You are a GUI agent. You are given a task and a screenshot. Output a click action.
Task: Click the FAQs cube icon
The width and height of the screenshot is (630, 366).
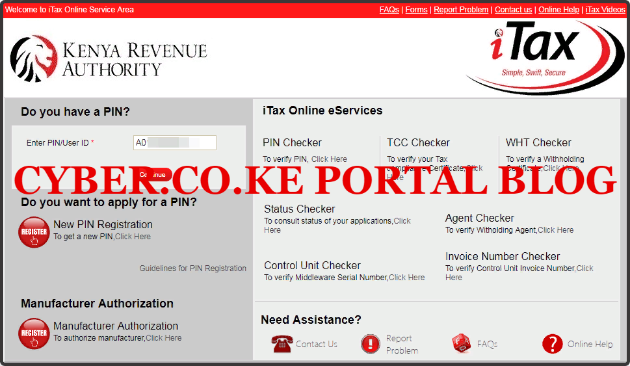(461, 344)
